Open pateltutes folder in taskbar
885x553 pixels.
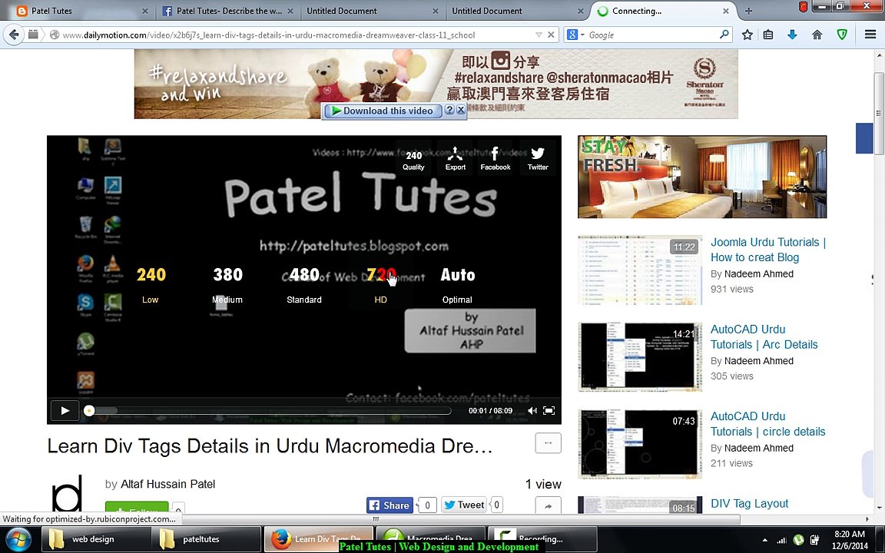[207, 539]
